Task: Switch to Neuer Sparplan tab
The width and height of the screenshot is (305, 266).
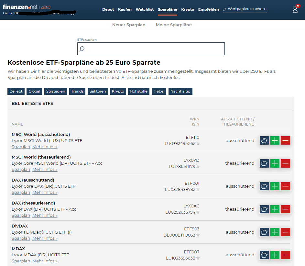Action: click(129, 25)
